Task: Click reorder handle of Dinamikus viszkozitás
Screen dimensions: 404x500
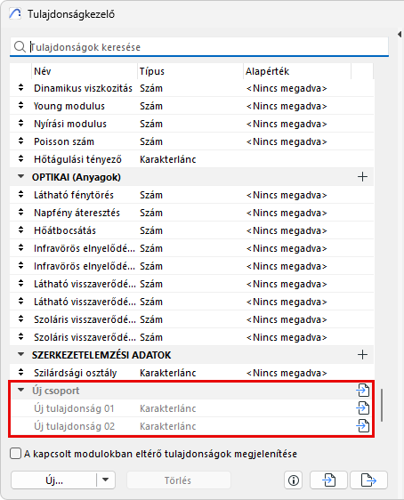Action: click(20, 88)
